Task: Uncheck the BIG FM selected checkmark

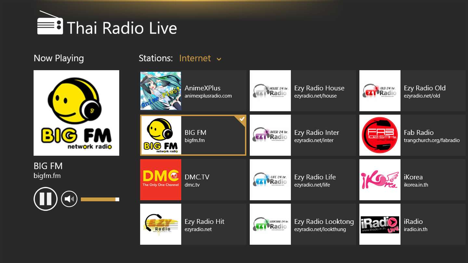Action: coord(242,119)
